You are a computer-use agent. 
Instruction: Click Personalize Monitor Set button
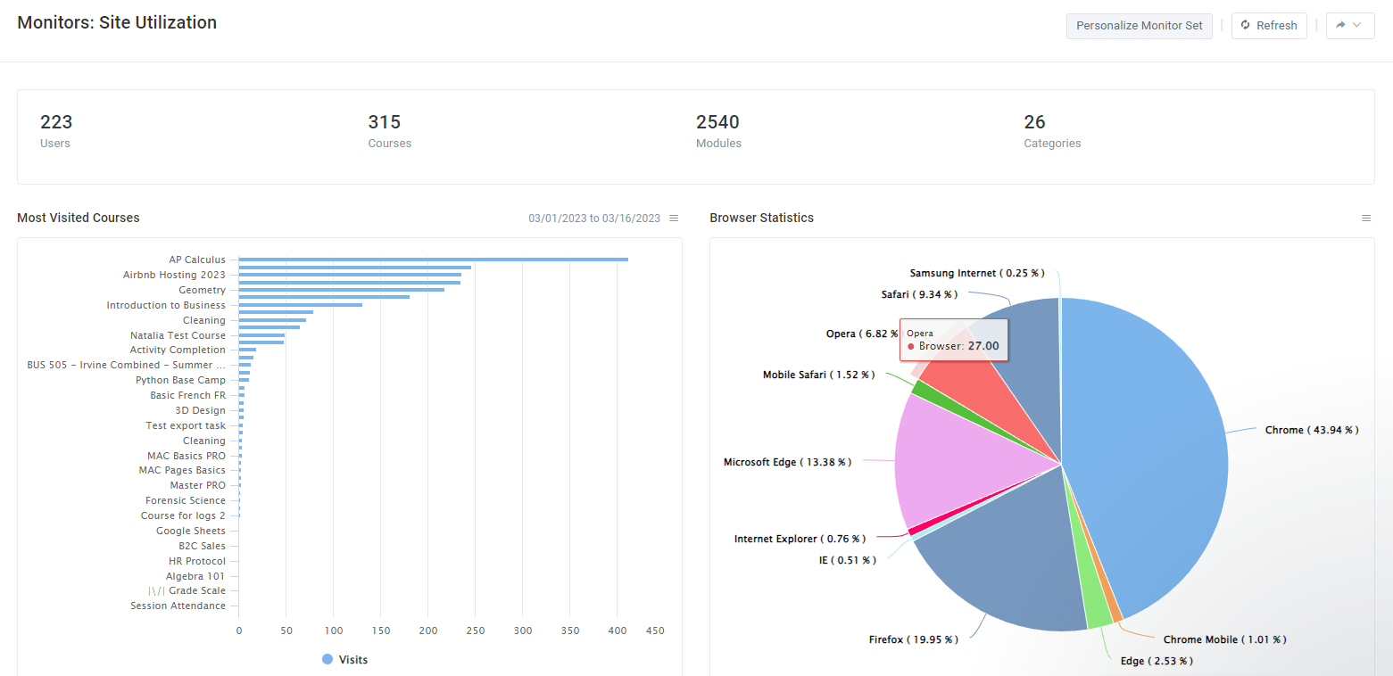pos(1139,26)
